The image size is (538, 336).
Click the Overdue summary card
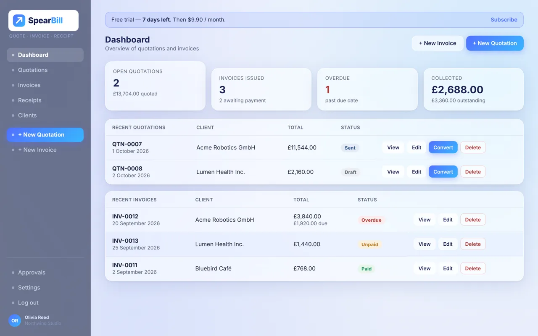pos(367,89)
